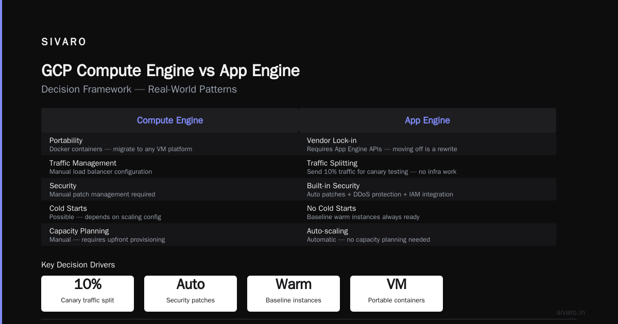The height and width of the screenshot is (324, 618).
Task: Click the VM value in the fourth card
Action: click(x=397, y=284)
